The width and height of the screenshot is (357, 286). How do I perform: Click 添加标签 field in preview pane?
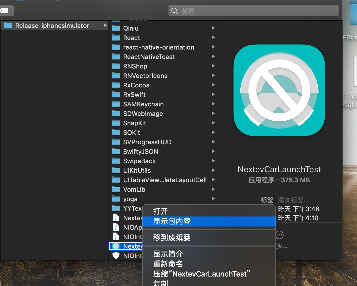293,200
